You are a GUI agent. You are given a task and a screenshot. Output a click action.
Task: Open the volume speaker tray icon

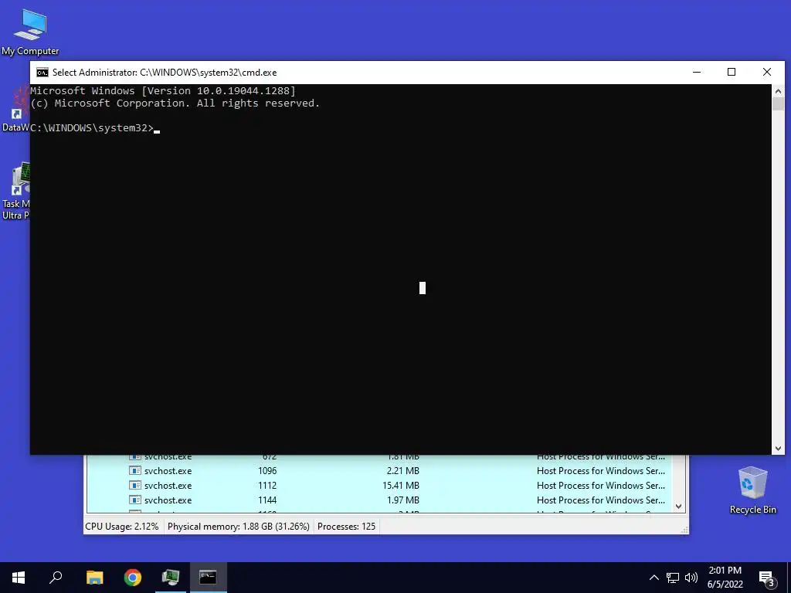click(691, 578)
